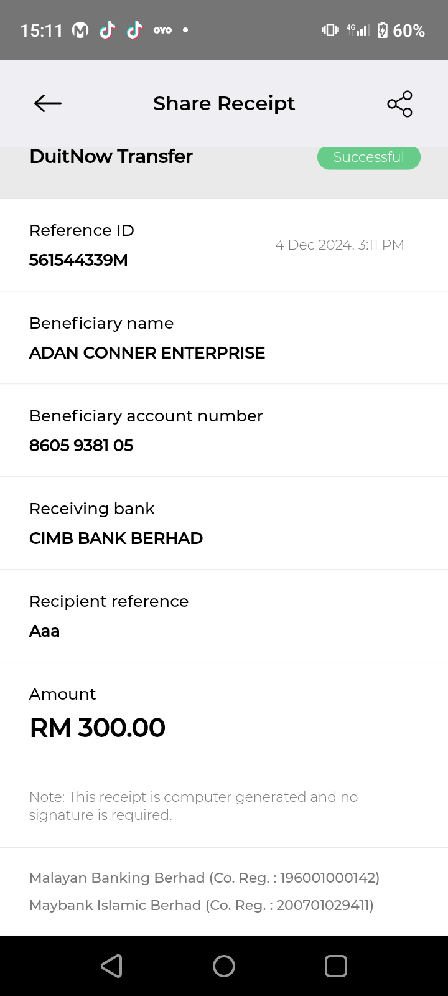Tap the RM 300.00 amount
Viewport: 448px width, 996px height.
pyautogui.click(x=97, y=728)
